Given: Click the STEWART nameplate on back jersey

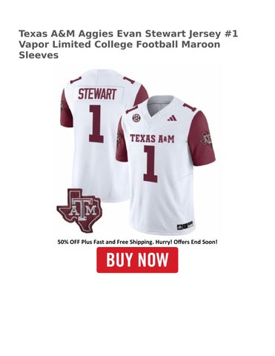Looking at the screenshot, I should [97, 94].
